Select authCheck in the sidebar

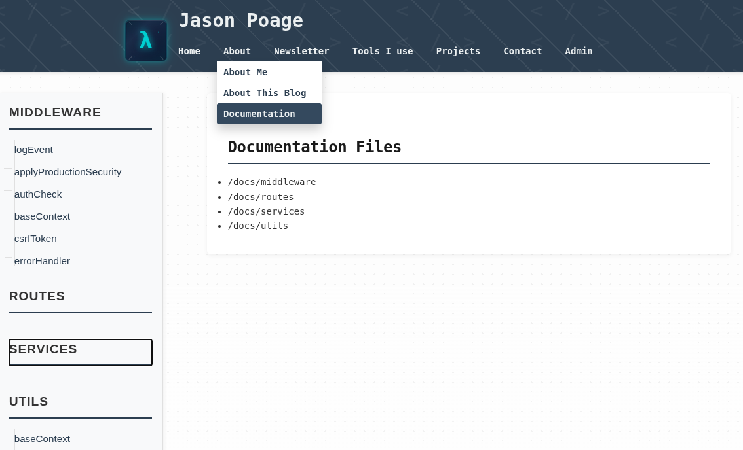click(x=38, y=194)
